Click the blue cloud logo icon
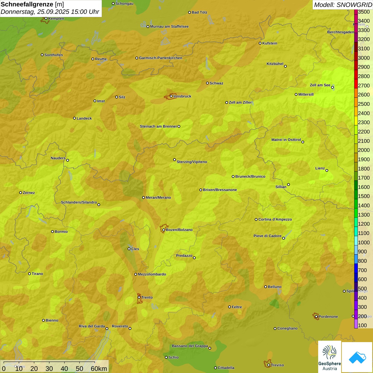This screenshot has height=373, width=373. click(357, 357)
